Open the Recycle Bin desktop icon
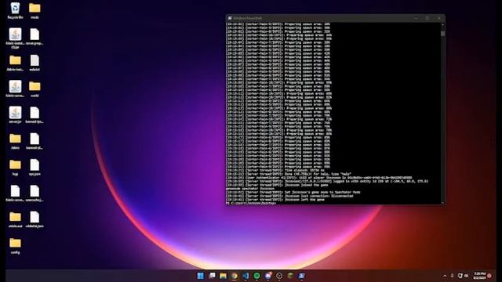 coord(15,10)
